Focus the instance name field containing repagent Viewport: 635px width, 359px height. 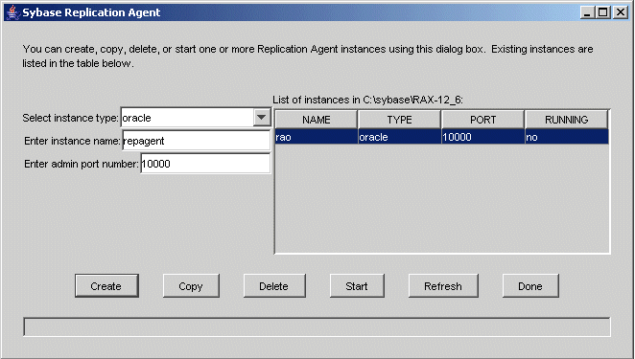pyautogui.click(x=196, y=141)
